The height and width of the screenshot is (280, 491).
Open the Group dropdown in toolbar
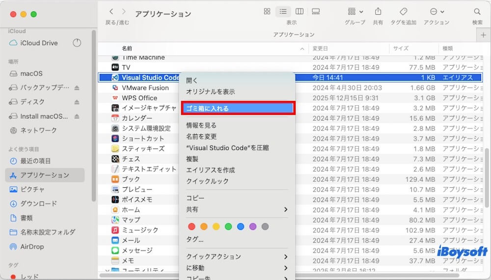pos(355,12)
